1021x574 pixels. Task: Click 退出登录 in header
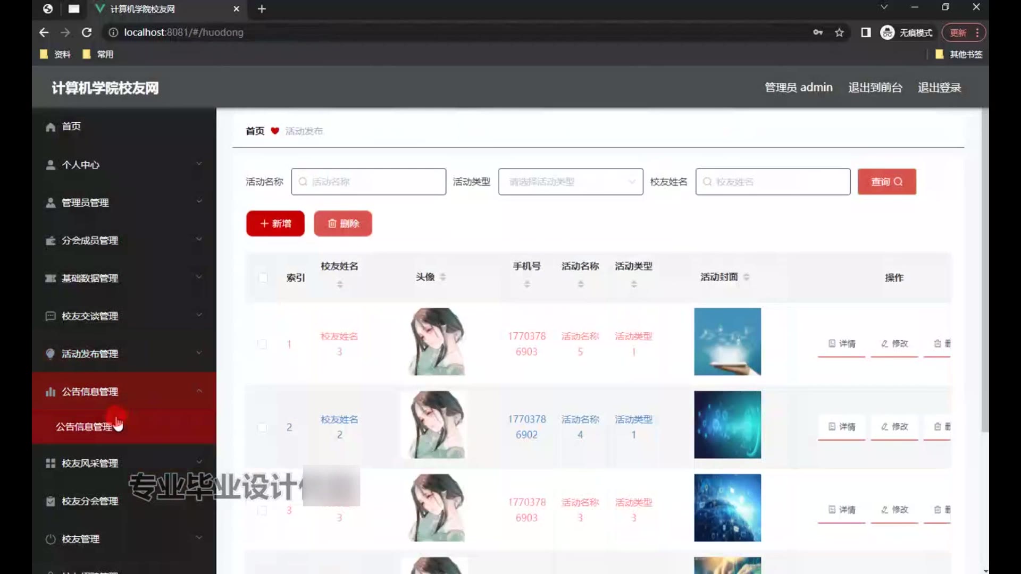(939, 88)
